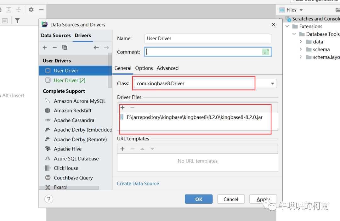Select Apache Cassandra driver
Image resolution: width=340 pixels, height=221 pixels.
75,120
